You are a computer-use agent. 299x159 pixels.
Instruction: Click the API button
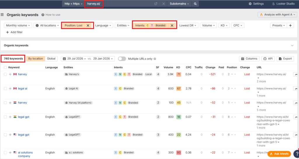click(x=268, y=59)
